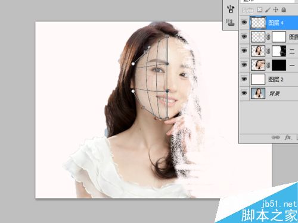The height and width of the screenshot is (223, 298).
Task: Select the 背景 layer row
Action: (269, 93)
